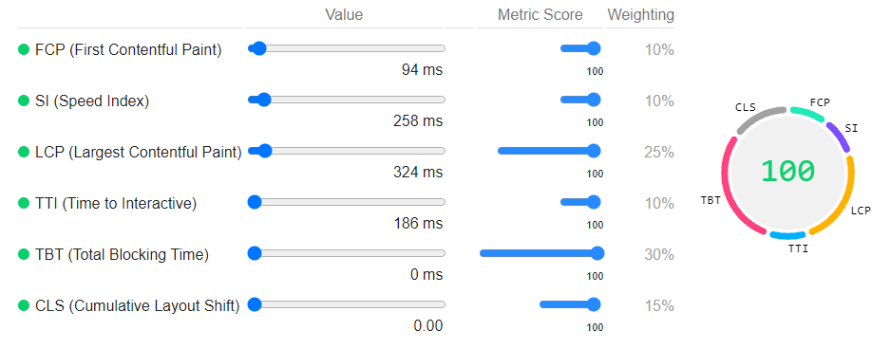Click the green status dot beside TBT
The image size is (891, 349).
[x=24, y=254]
